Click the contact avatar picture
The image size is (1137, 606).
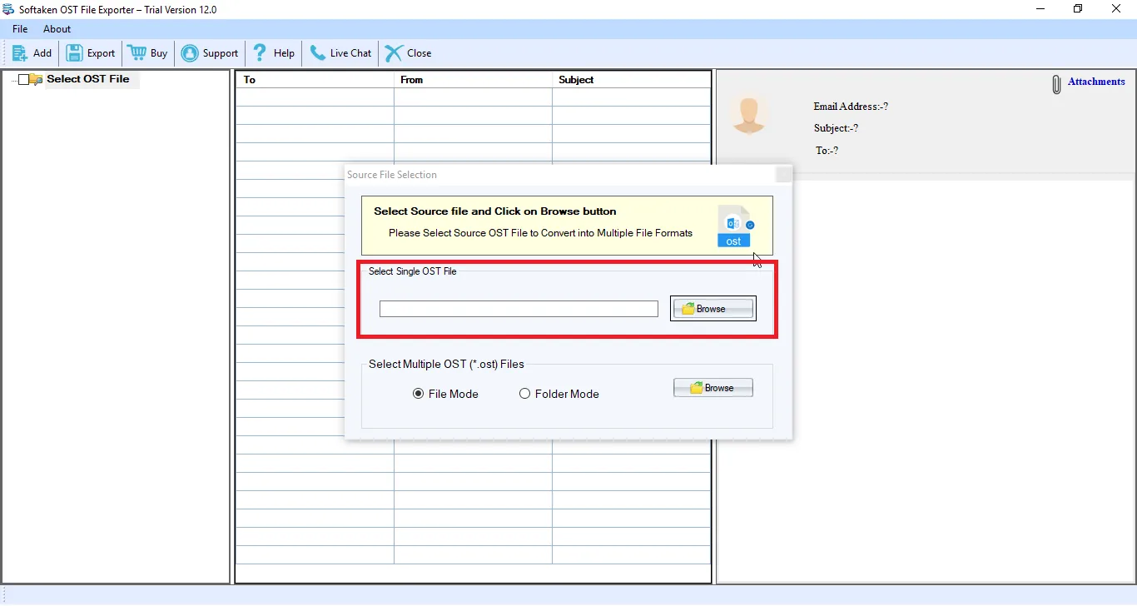click(x=749, y=114)
